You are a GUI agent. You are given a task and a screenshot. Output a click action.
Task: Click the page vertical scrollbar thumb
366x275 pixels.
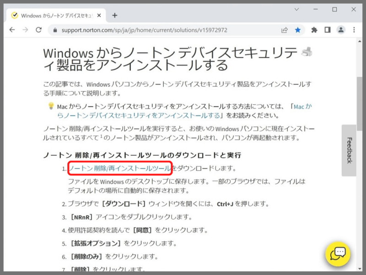tap(360, 104)
